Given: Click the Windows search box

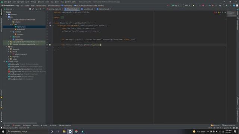Looking at the screenshot, I should click(x=27, y=131).
